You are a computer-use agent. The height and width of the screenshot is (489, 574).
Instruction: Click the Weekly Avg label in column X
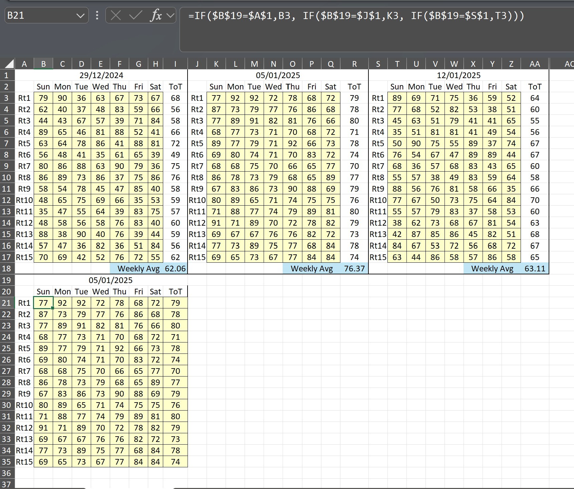[492, 268]
